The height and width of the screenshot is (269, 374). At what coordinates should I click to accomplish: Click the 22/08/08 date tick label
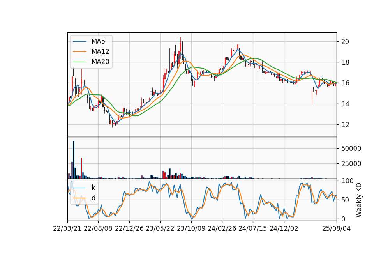(x=98, y=228)
